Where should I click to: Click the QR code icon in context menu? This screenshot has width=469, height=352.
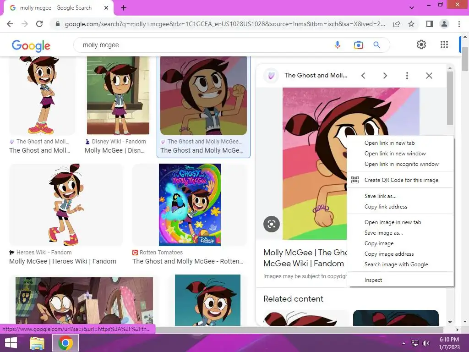click(355, 180)
